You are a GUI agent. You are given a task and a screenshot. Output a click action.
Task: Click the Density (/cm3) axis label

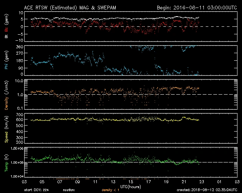(7, 94)
